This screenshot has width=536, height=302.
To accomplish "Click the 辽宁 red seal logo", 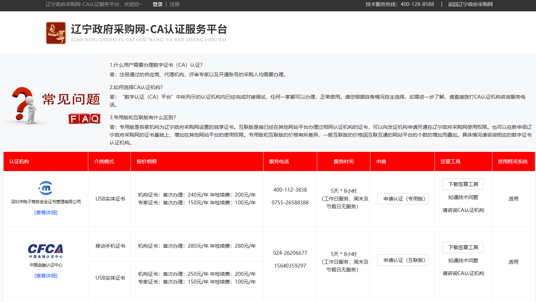I will 56,33.
